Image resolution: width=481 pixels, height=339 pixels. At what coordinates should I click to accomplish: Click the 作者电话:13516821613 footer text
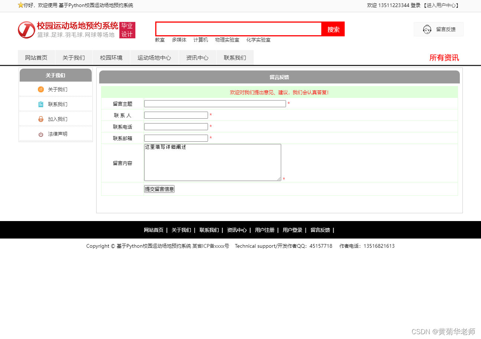pyautogui.click(x=367, y=246)
